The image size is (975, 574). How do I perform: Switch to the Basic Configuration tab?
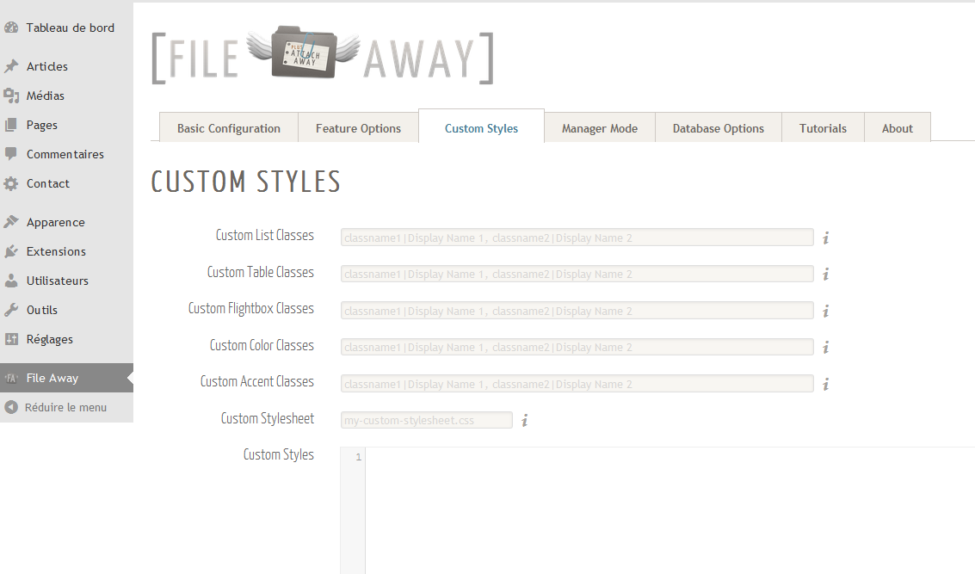click(x=229, y=128)
